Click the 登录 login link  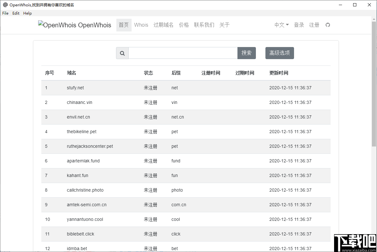(299, 24)
